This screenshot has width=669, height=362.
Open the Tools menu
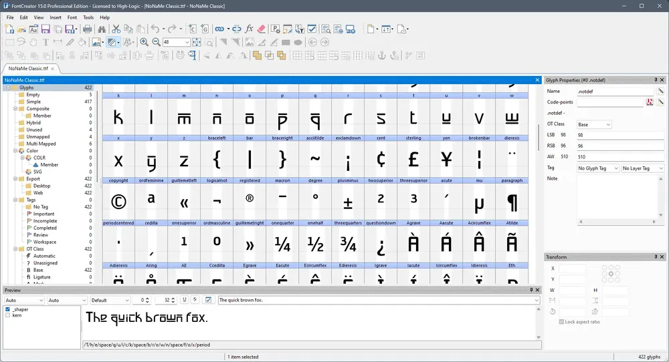88,17
